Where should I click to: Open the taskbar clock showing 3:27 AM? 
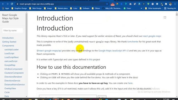pyautogui.click(x=166, y=99)
